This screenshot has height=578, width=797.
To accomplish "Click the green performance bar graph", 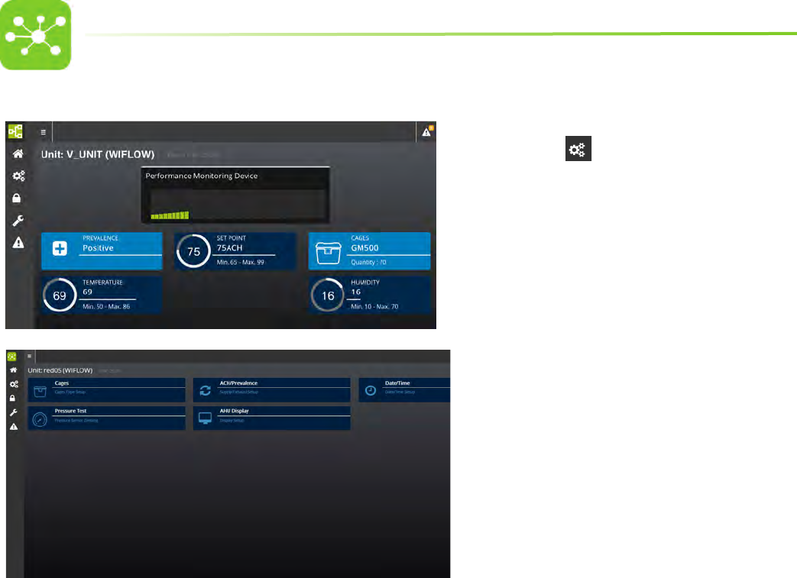I will 170,215.
